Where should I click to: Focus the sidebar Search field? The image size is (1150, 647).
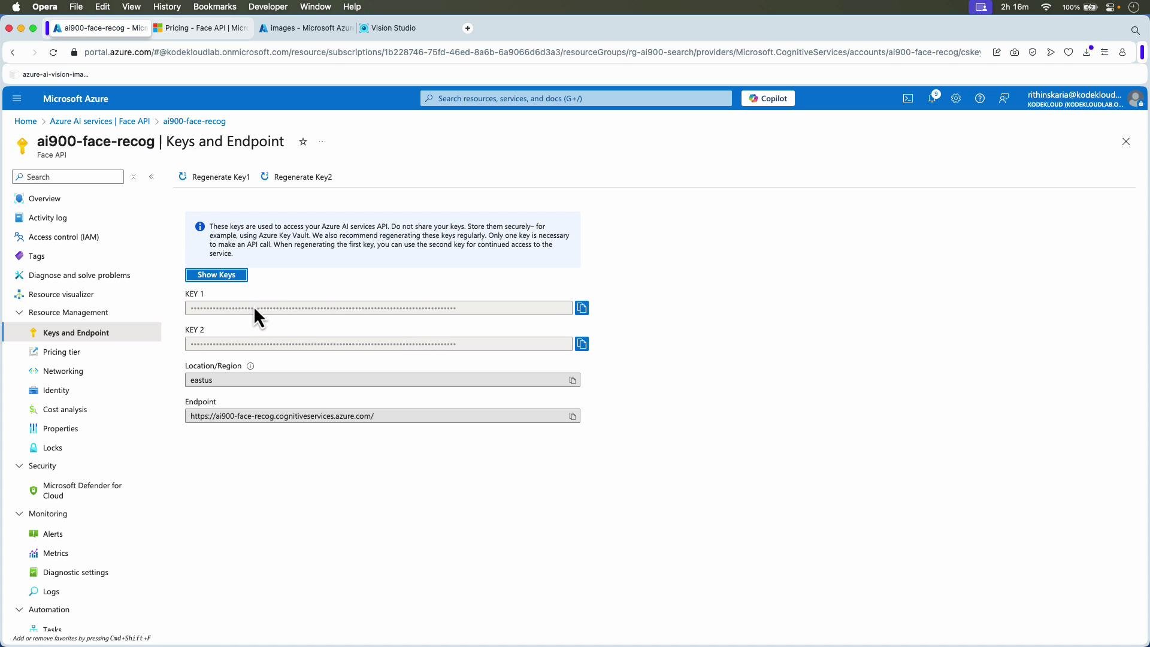pos(68,177)
